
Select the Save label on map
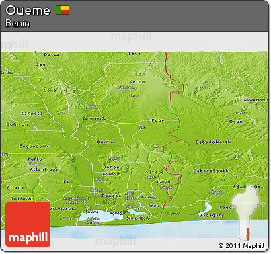[134, 54]
